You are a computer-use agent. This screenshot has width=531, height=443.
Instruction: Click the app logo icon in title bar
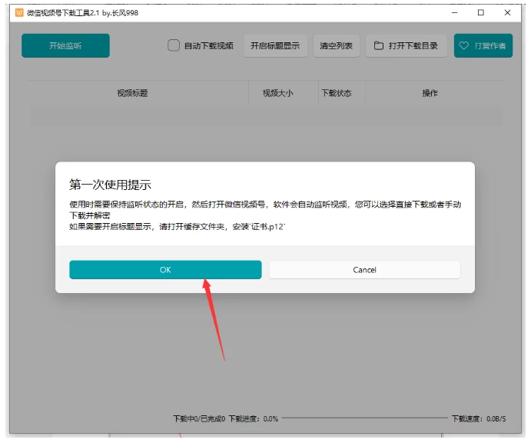click(x=19, y=13)
